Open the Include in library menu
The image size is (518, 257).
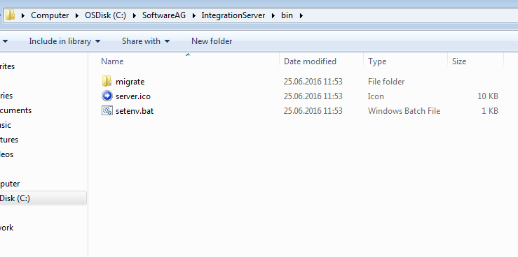64,41
